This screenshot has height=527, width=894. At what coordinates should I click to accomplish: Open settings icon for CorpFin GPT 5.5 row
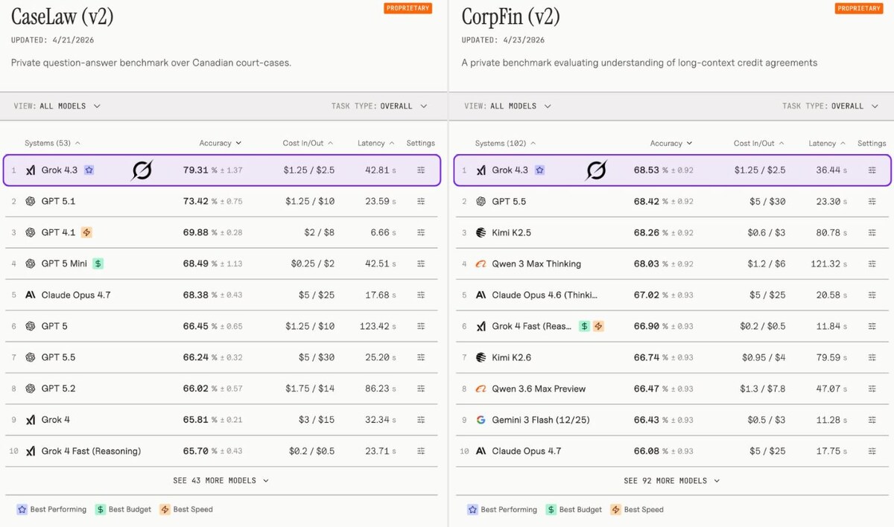pyautogui.click(x=872, y=202)
